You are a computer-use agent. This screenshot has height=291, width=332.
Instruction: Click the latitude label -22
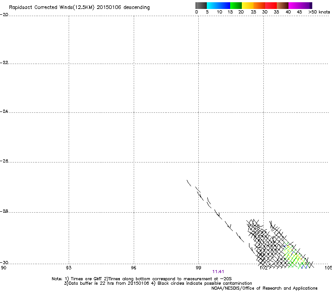click(4, 63)
